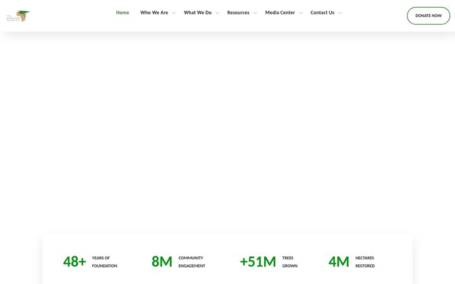The height and width of the screenshot is (284, 455).
Task: Expand the What We Do chevron
Action: 217,13
